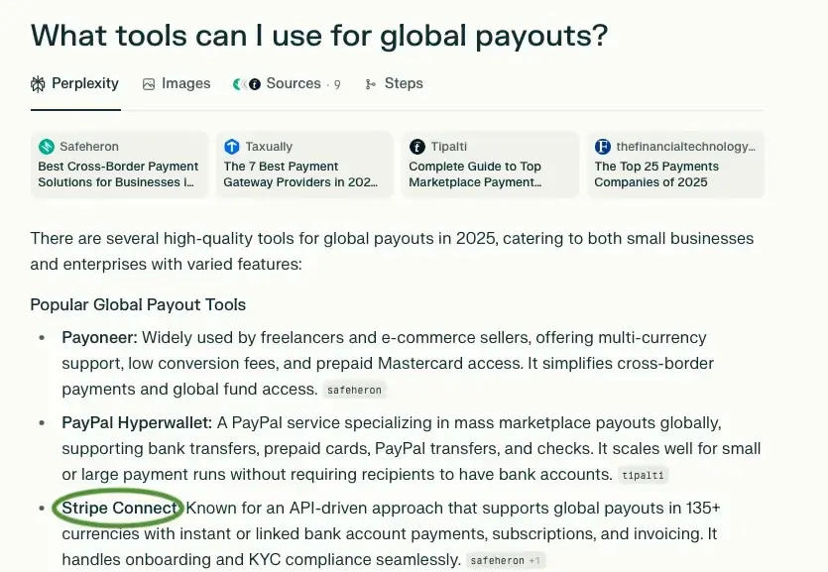Click the Tipalti black favicon

point(417,147)
